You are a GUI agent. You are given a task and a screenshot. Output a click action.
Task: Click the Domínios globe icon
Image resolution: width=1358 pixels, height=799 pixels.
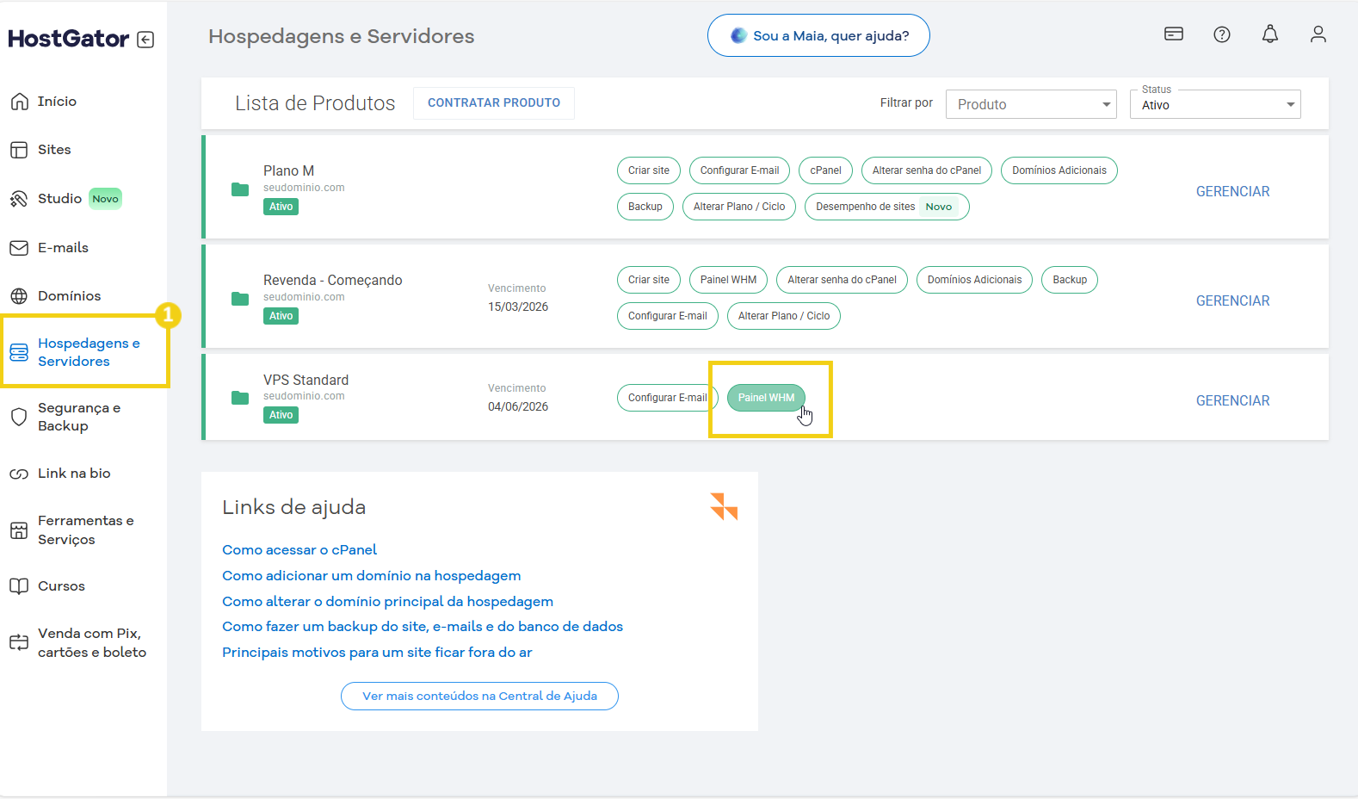[x=19, y=296]
